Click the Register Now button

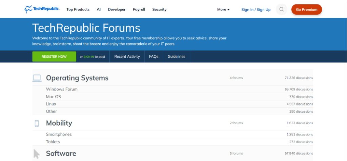click(x=54, y=57)
